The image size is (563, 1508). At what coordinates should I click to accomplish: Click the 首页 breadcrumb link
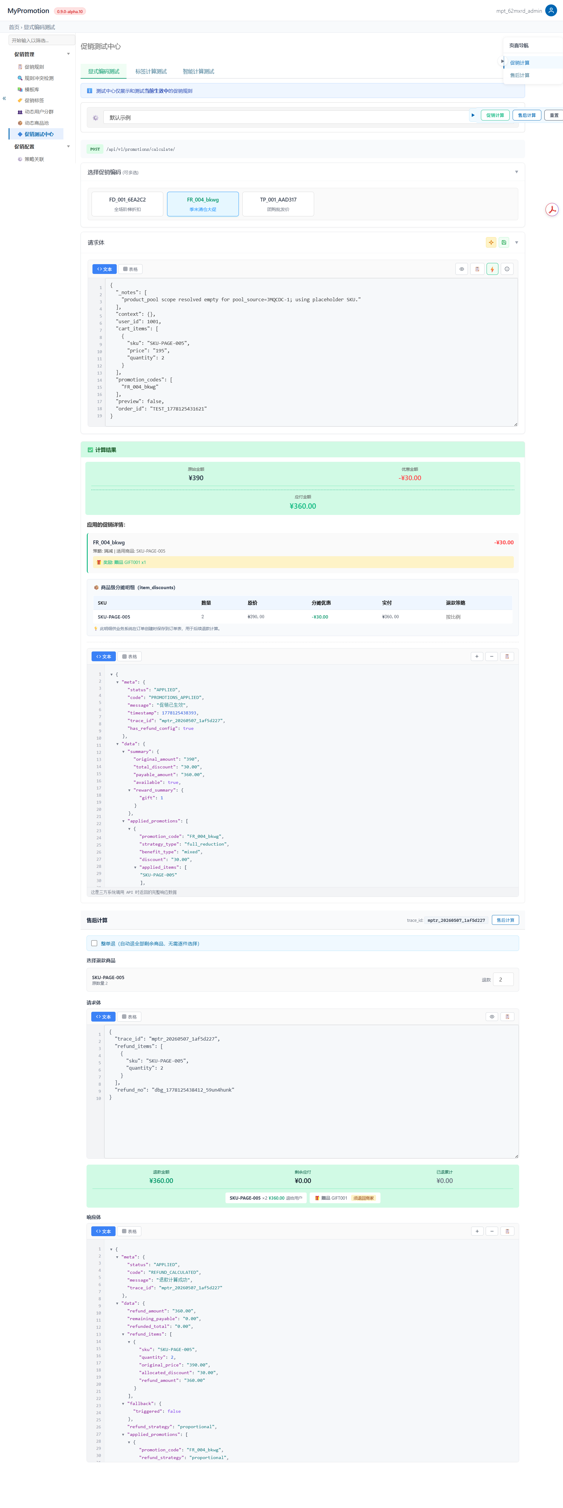tap(14, 28)
